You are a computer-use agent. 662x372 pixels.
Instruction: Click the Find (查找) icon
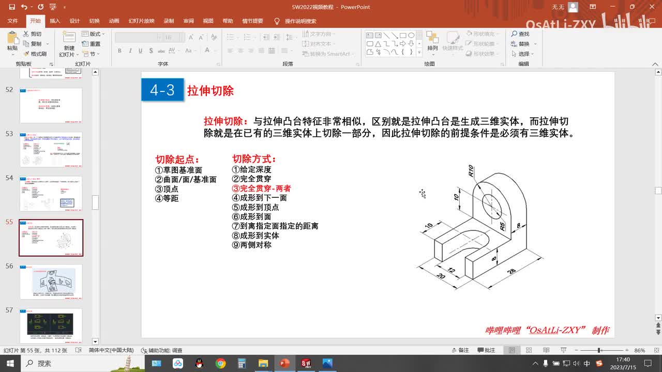pos(514,34)
